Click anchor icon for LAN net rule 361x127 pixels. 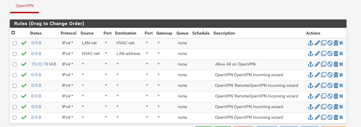coord(310,43)
